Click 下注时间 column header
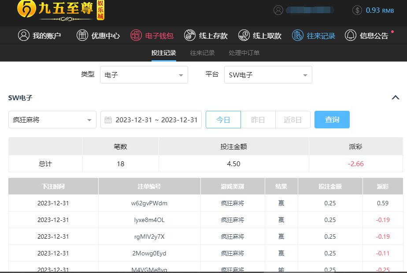This screenshot has width=407, height=273. 53,186
